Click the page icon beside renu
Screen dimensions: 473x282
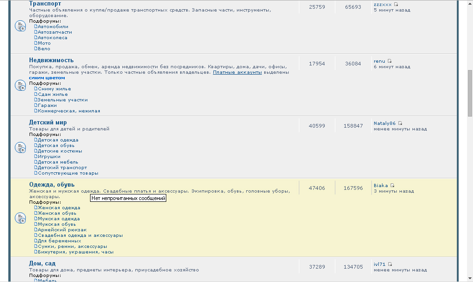tap(389, 60)
